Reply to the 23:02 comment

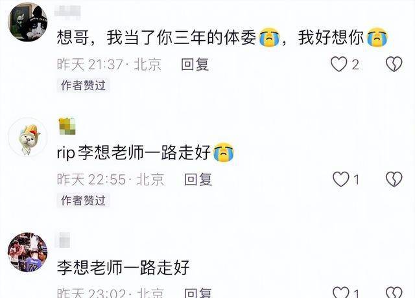(198, 293)
